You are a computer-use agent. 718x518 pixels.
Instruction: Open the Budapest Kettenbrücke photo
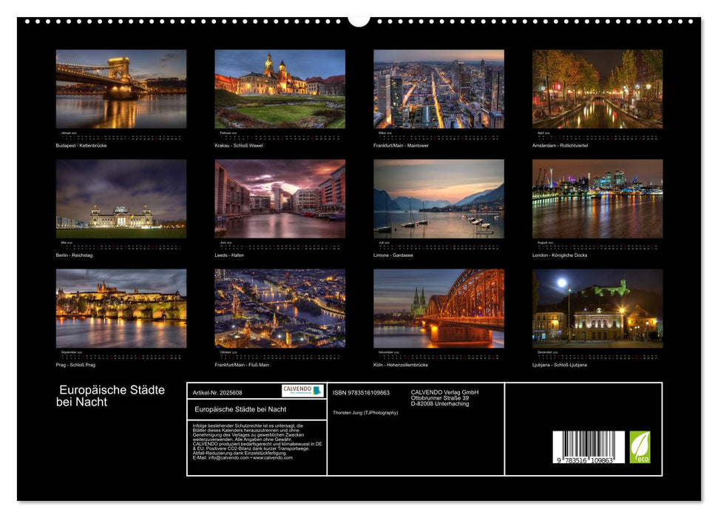[x=121, y=89]
